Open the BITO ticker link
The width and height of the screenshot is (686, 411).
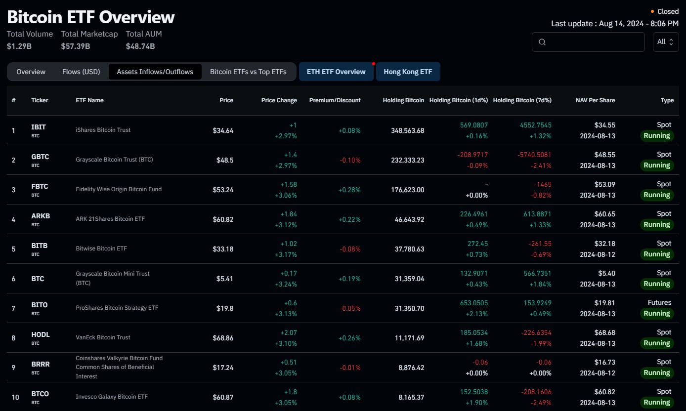click(x=40, y=305)
